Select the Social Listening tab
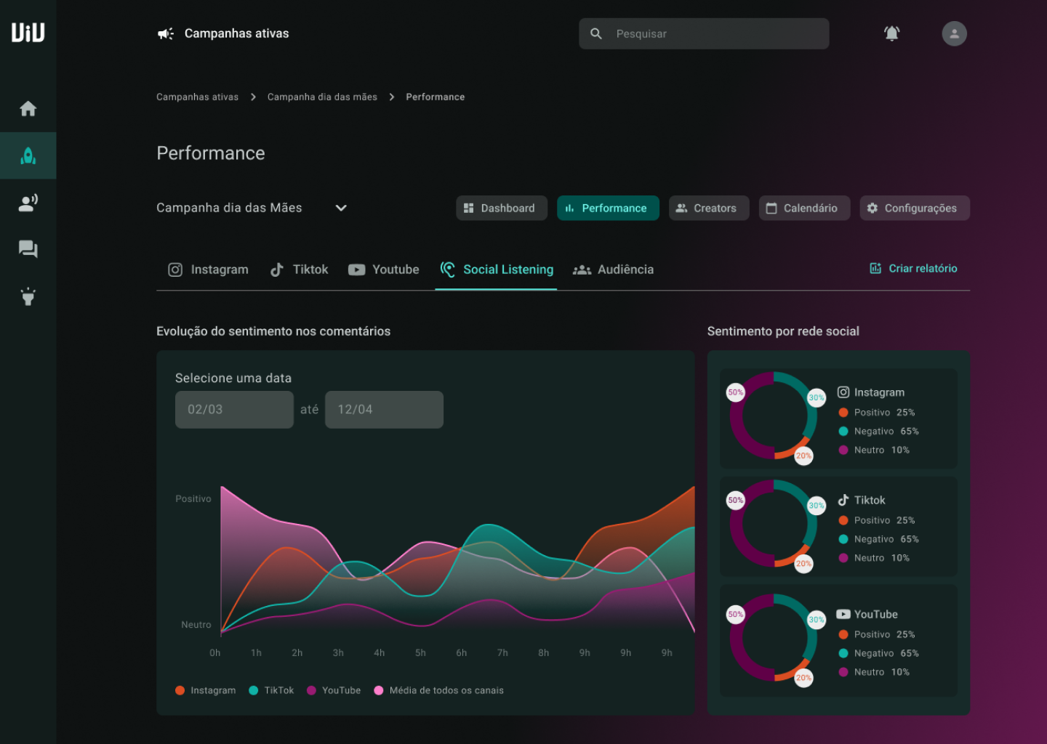 click(497, 270)
